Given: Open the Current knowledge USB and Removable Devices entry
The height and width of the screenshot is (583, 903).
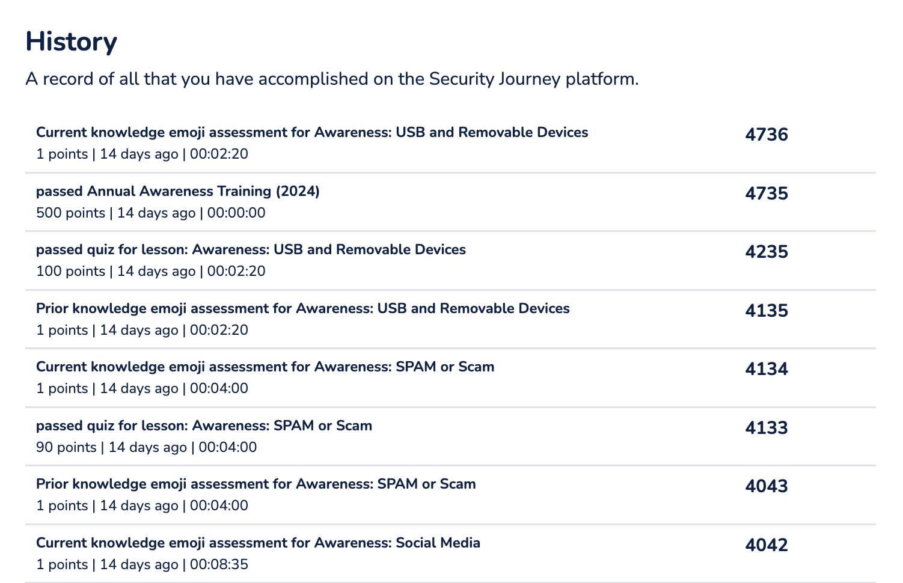Looking at the screenshot, I should [x=312, y=132].
